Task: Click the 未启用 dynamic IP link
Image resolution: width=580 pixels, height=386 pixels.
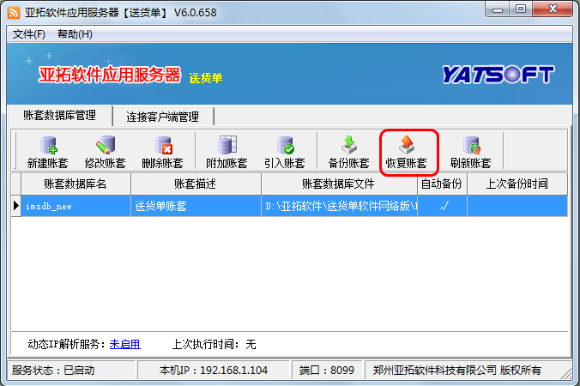Action: pos(124,344)
